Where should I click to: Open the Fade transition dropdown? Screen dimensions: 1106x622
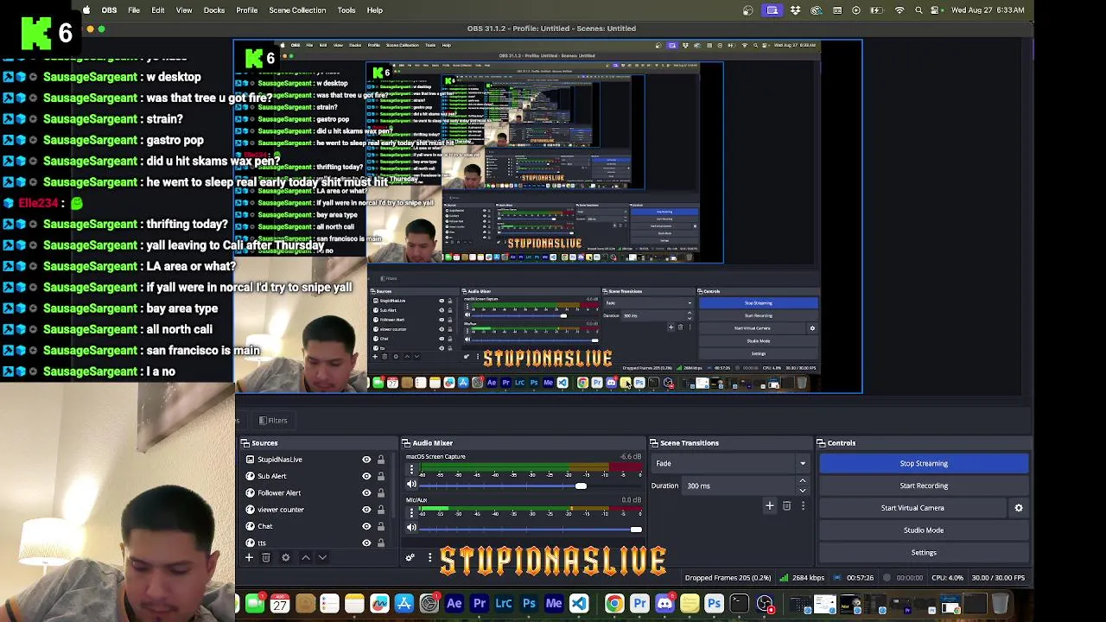tap(731, 464)
